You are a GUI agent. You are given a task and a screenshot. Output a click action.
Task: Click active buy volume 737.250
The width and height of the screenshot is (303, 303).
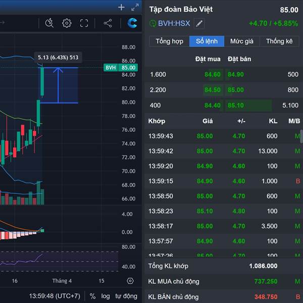(266, 281)
